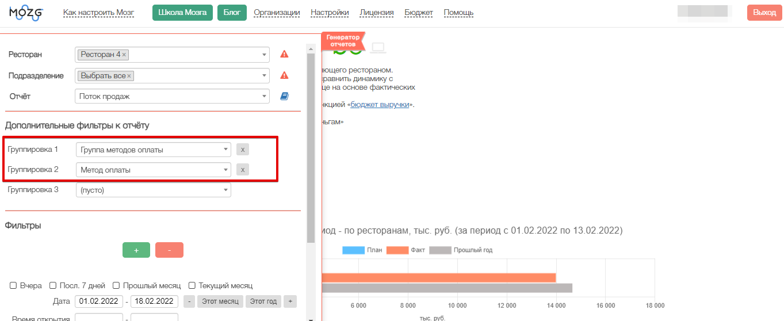
Task: Expand the Подразделение dropdown
Action: tap(265, 76)
